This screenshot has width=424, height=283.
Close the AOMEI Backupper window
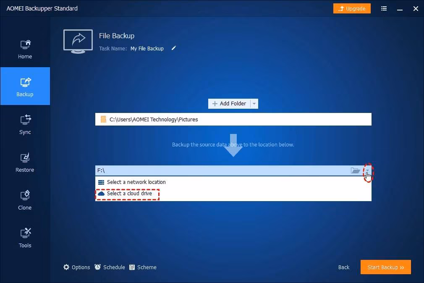(x=416, y=9)
